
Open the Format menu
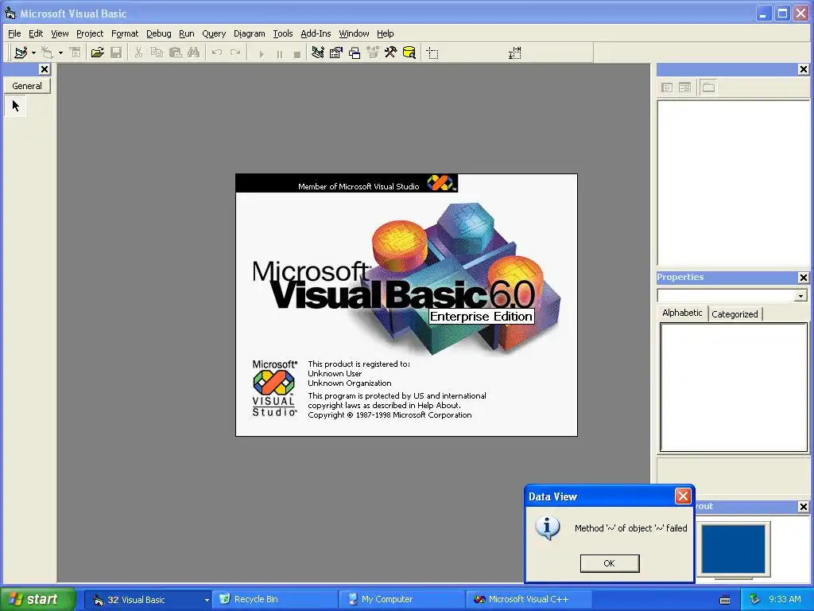click(x=125, y=33)
